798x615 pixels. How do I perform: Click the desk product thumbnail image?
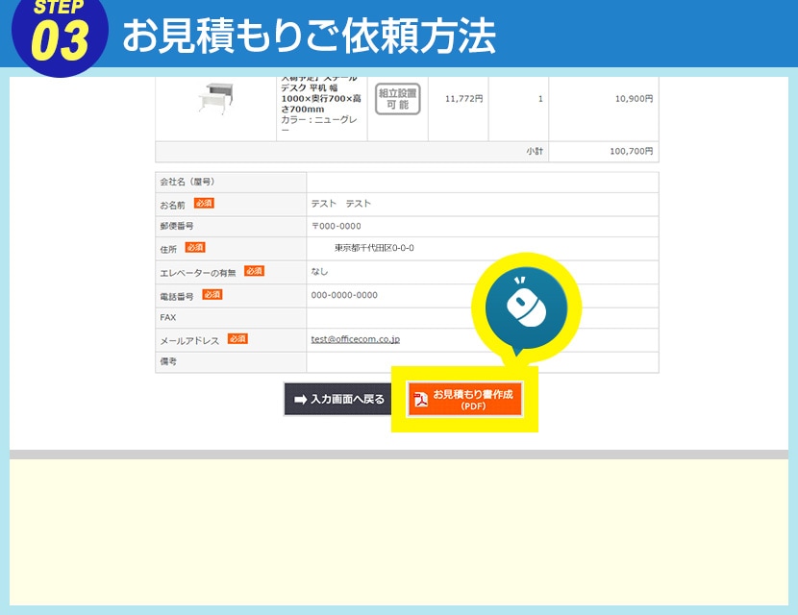pyautogui.click(x=216, y=98)
